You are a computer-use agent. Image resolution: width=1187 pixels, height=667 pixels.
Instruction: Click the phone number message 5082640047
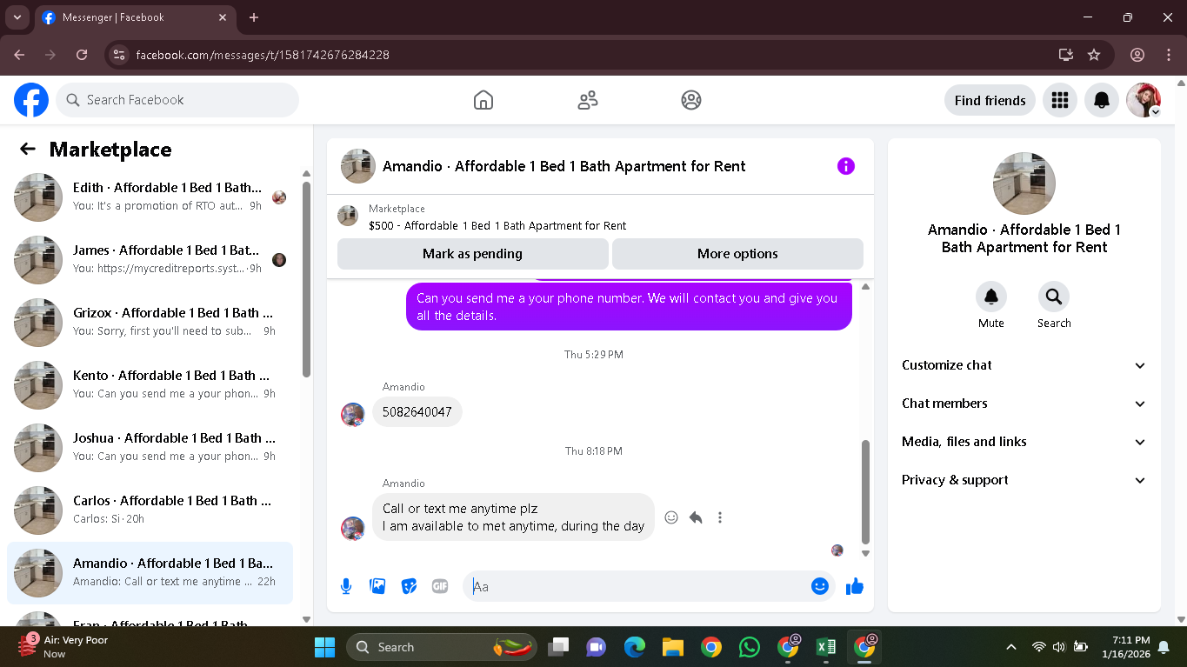click(417, 412)
